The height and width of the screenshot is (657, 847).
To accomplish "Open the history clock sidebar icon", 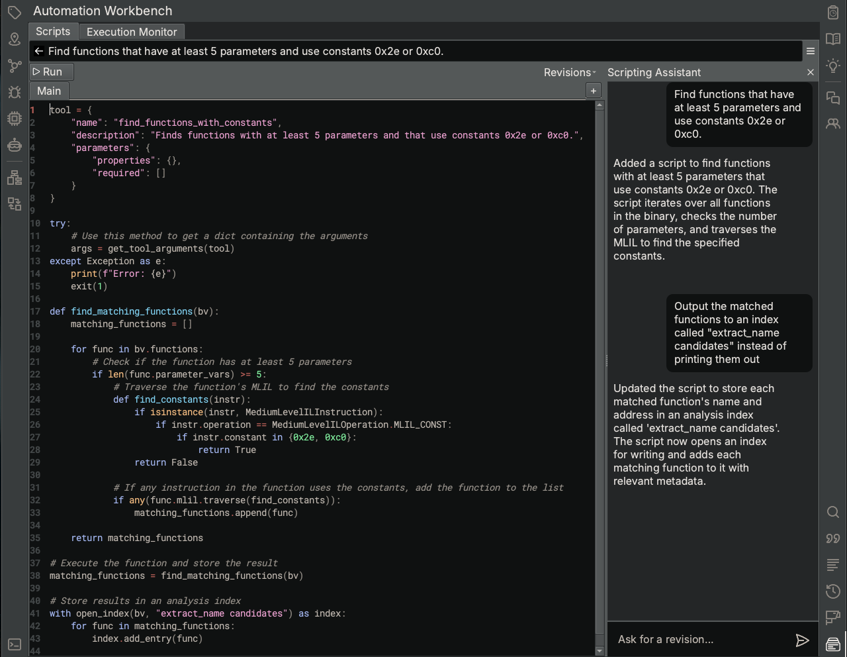I will click(x=833, y=591).
